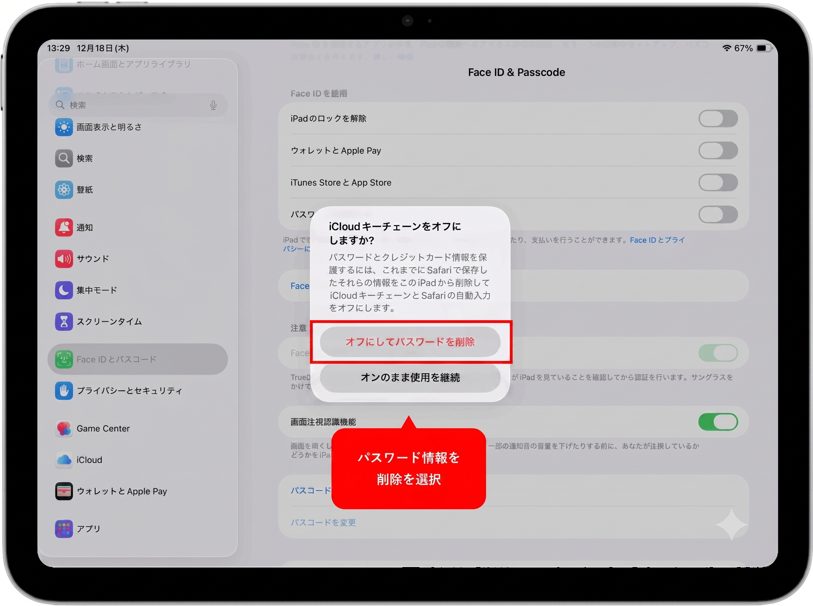This screenshot has width=813, height=606.
Task: Open プライバシーとセキュリティ settings
Action: (138, 391)
